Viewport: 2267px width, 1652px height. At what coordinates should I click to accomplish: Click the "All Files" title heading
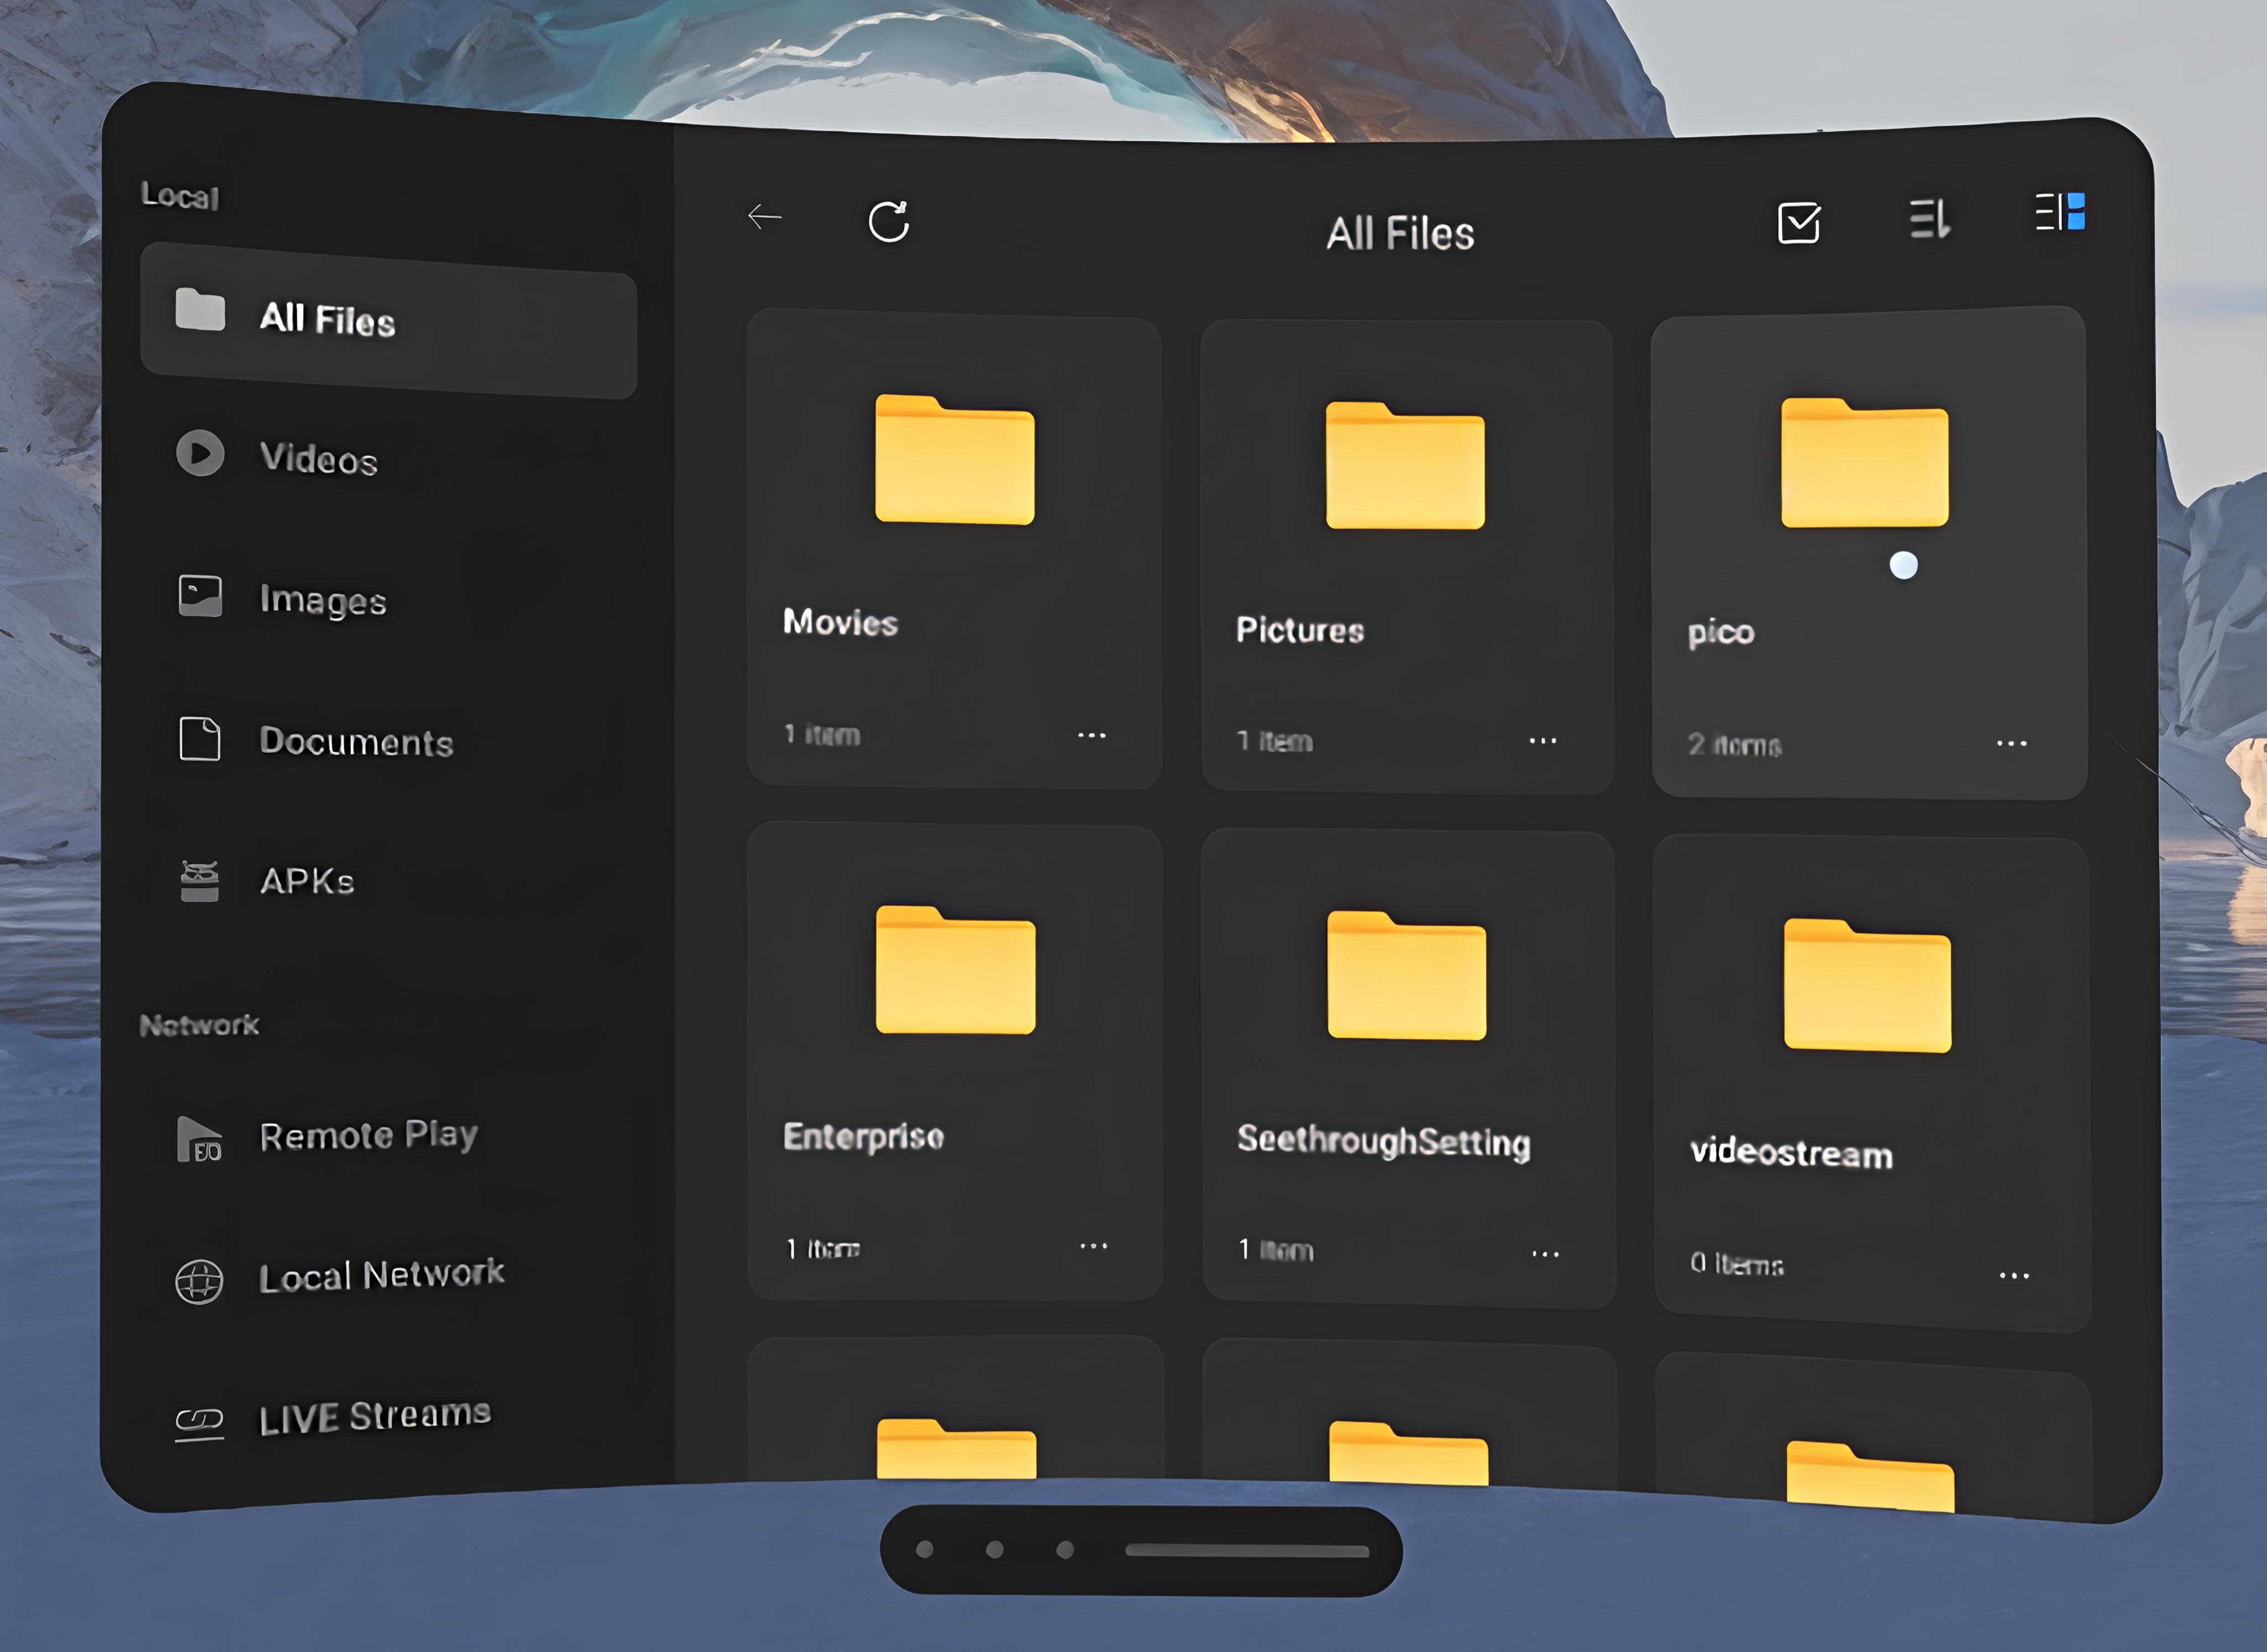click(x=1400, y=234)
